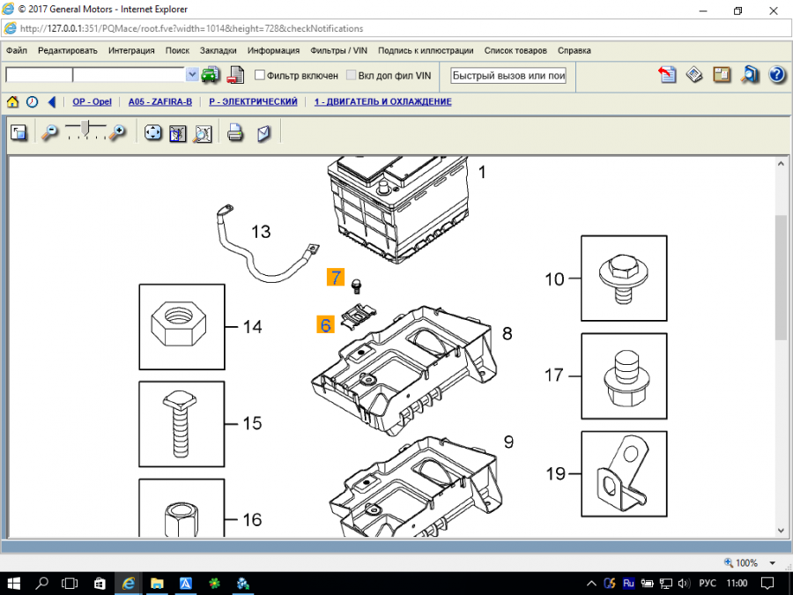Enable the 'Фильтр включен' checkbox

pyautogui.click(x=260, y=76)
